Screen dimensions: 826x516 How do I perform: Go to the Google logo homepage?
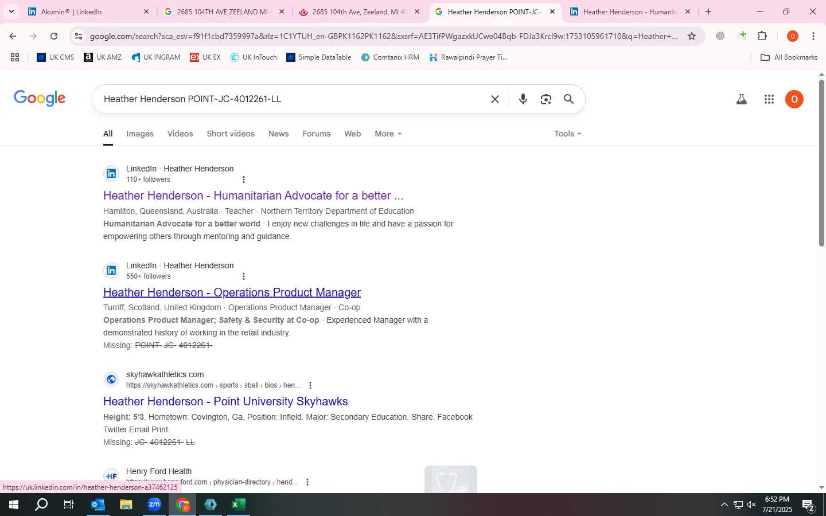coord(40,99)
